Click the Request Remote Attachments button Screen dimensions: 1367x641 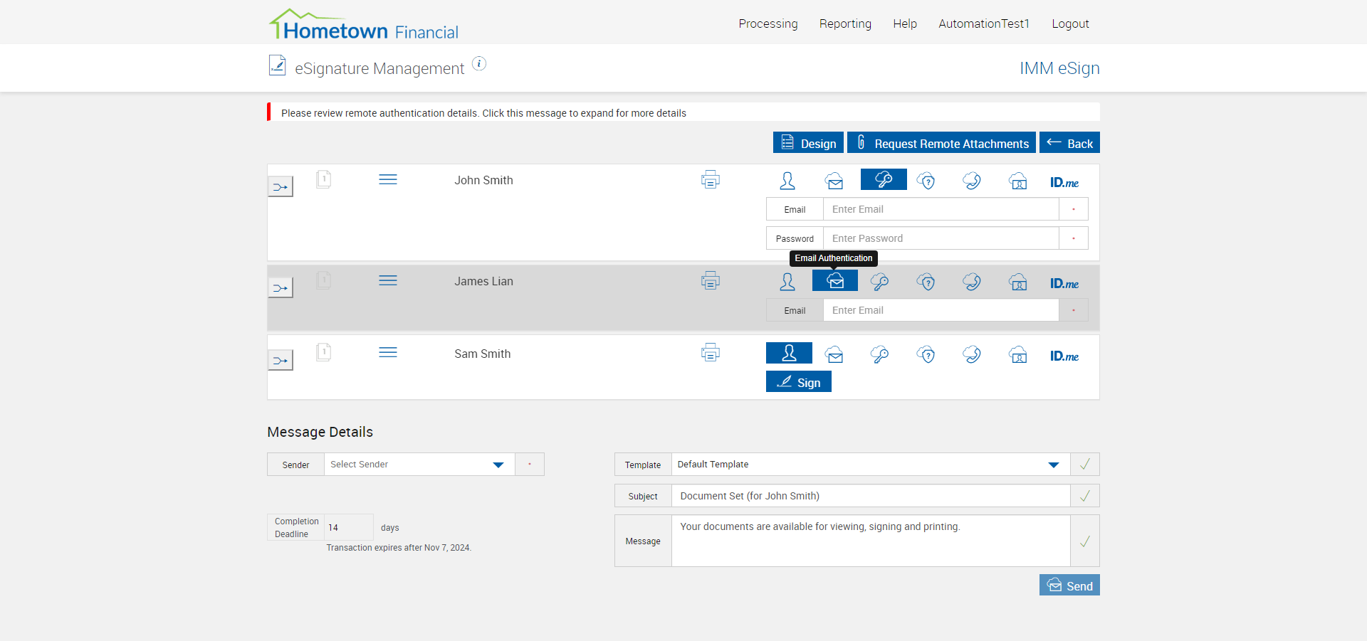941,143
